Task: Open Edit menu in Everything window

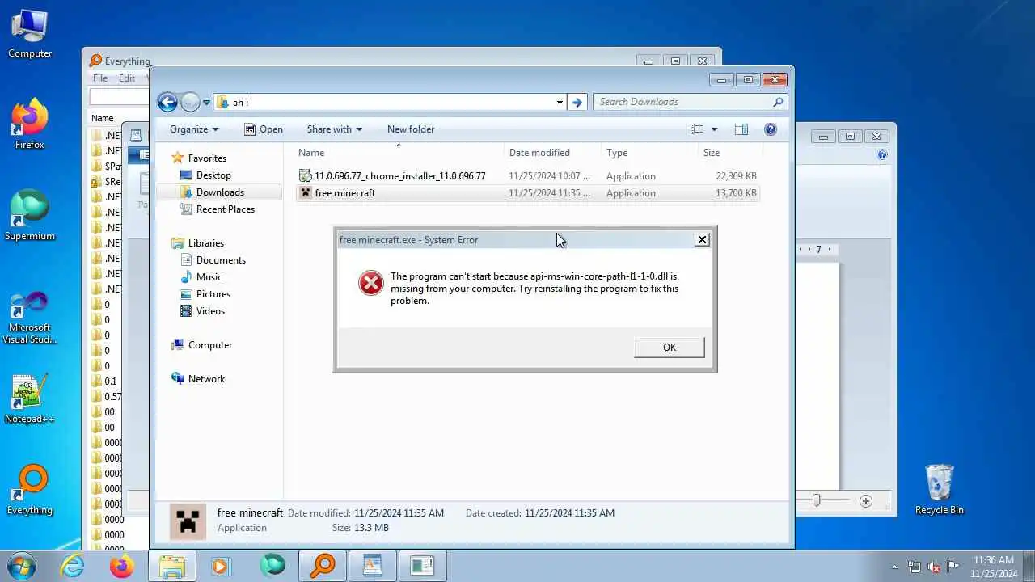Action: [x=127, y=78]
